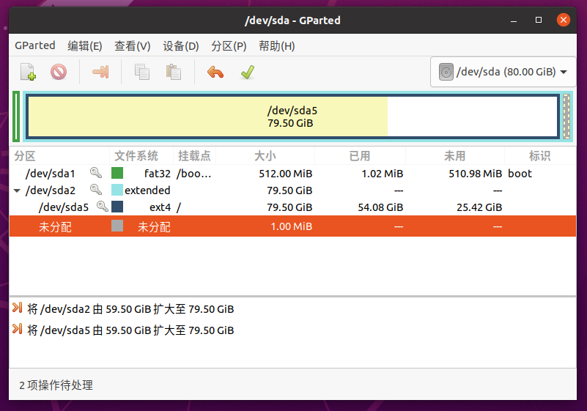587x411 pixels.
Task: Select the /dev/sda5 partition row
Action: 292,207
